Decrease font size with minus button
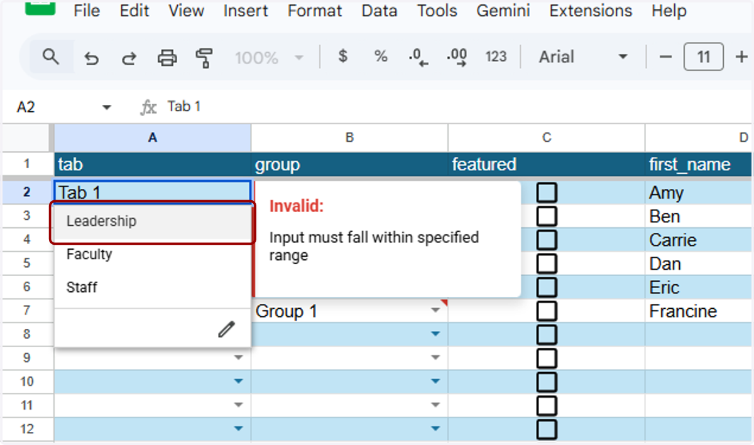754x445 pixels. pos(665,57)
